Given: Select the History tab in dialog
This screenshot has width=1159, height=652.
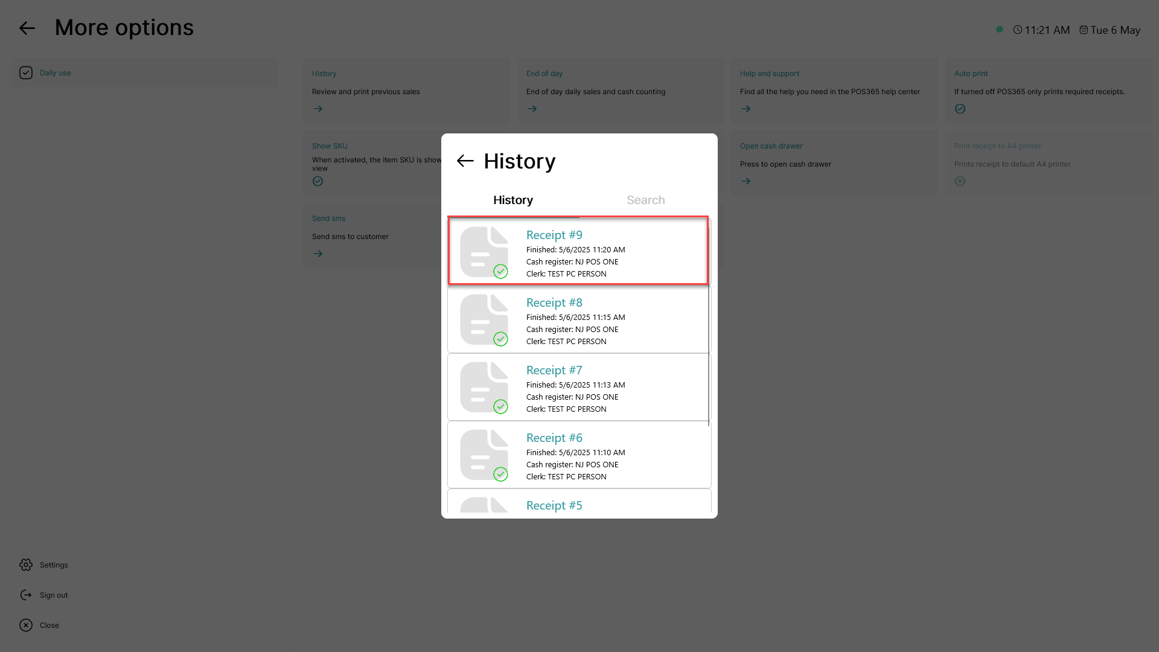Looking at the screenshot, I should 513,200.
